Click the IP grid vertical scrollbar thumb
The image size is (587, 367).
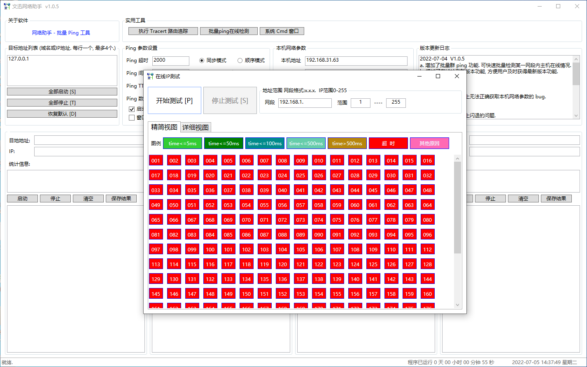pyautogui.click(x=457, y=207)
